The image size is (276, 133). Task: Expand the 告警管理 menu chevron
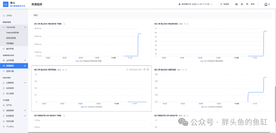tap(25, 83)
